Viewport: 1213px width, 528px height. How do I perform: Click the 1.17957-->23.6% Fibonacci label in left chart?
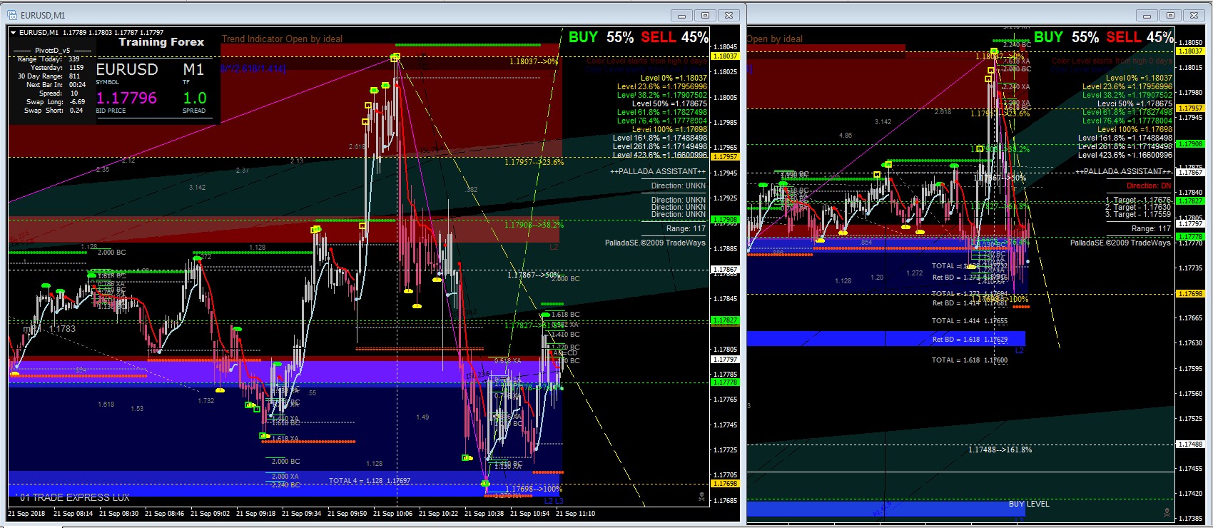click(534, 162)
